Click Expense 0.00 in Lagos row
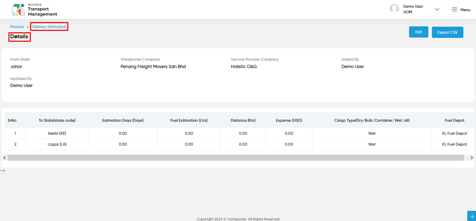The height and width of the screenshot is (221, 476). pos(289,144)
